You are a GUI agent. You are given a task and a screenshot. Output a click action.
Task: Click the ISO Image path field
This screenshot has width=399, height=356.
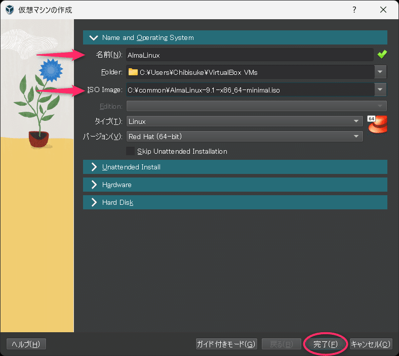(250, 90)
